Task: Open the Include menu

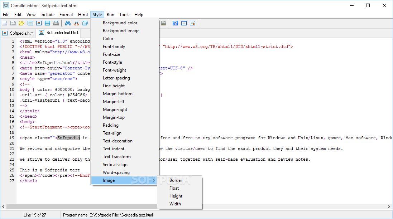Action: tap(47, 15)
